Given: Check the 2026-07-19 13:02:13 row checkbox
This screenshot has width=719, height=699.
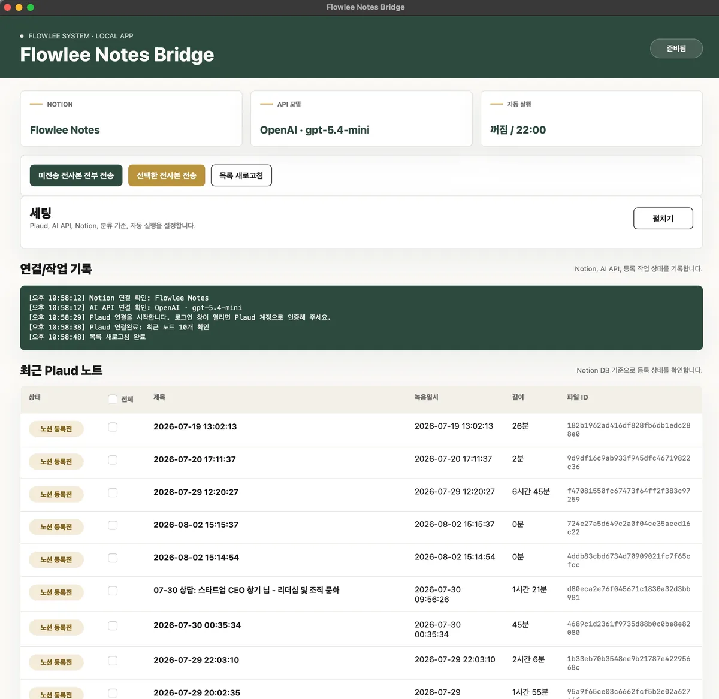Looking at the screenshot, I should click(113, 427).
